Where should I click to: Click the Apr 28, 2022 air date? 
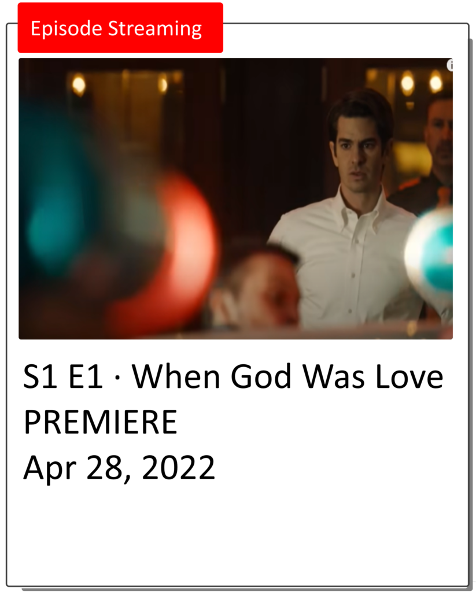click(119, 468)
